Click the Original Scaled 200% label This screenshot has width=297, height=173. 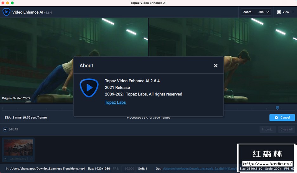pyautogui.click(x=16, y=98)
